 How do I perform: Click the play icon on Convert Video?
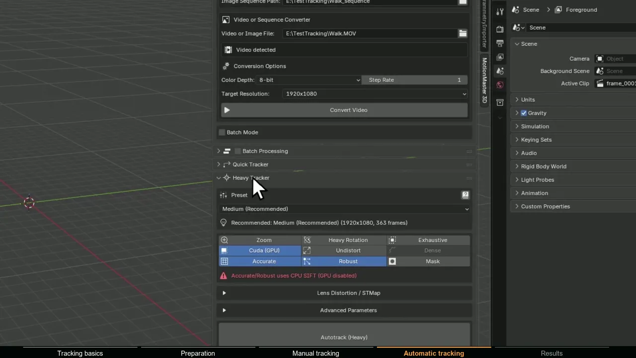[x=227, y=110]
